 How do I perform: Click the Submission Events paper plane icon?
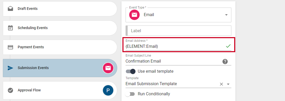pos(10,68)
